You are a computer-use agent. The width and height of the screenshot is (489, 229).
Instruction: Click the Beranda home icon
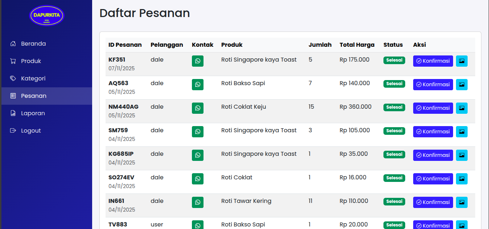pos(13,44)
